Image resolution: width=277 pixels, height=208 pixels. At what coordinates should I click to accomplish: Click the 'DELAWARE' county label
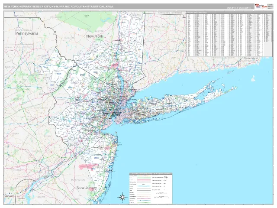[56, 17]
